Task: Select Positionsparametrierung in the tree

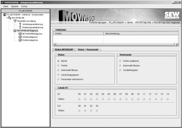Action: pos(32,27)
